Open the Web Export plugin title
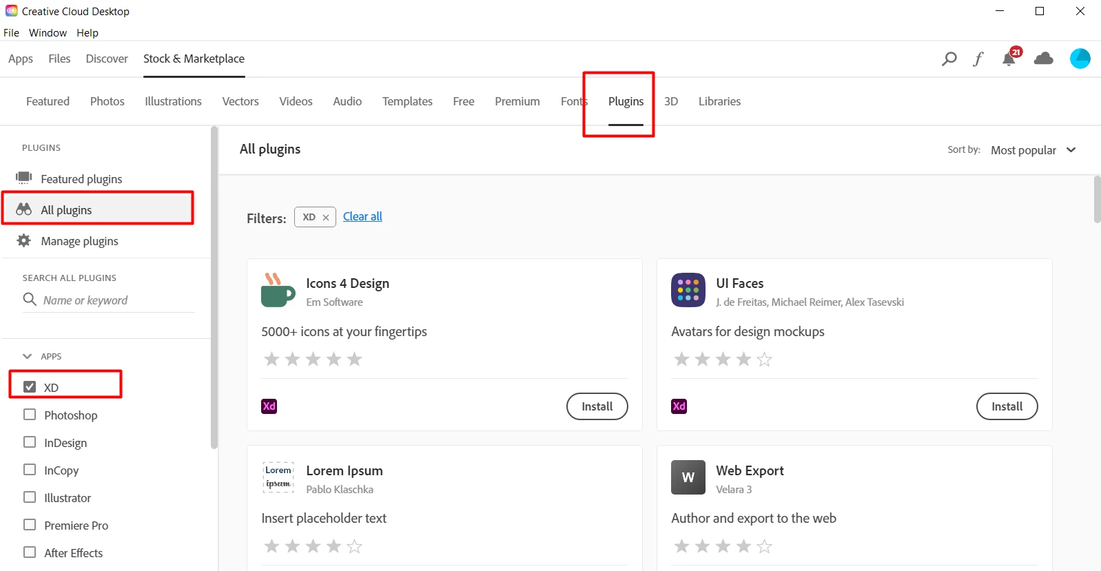Viewport: 1101px width, 571px height. coord(750,470)
